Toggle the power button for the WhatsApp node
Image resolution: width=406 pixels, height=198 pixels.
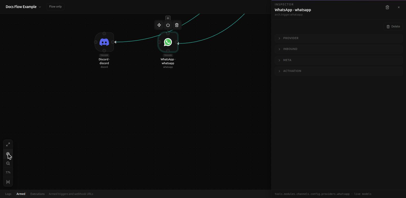click(x=168, y=25)
